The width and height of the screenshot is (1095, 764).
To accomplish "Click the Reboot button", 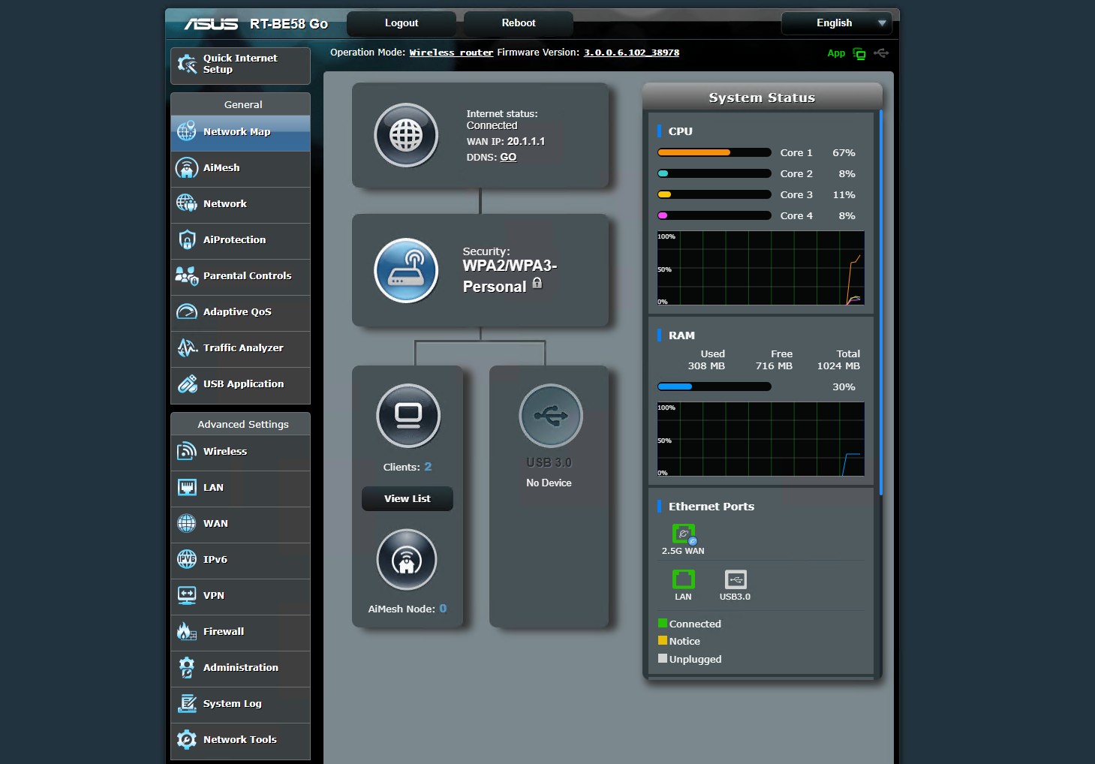I will 518,23.
